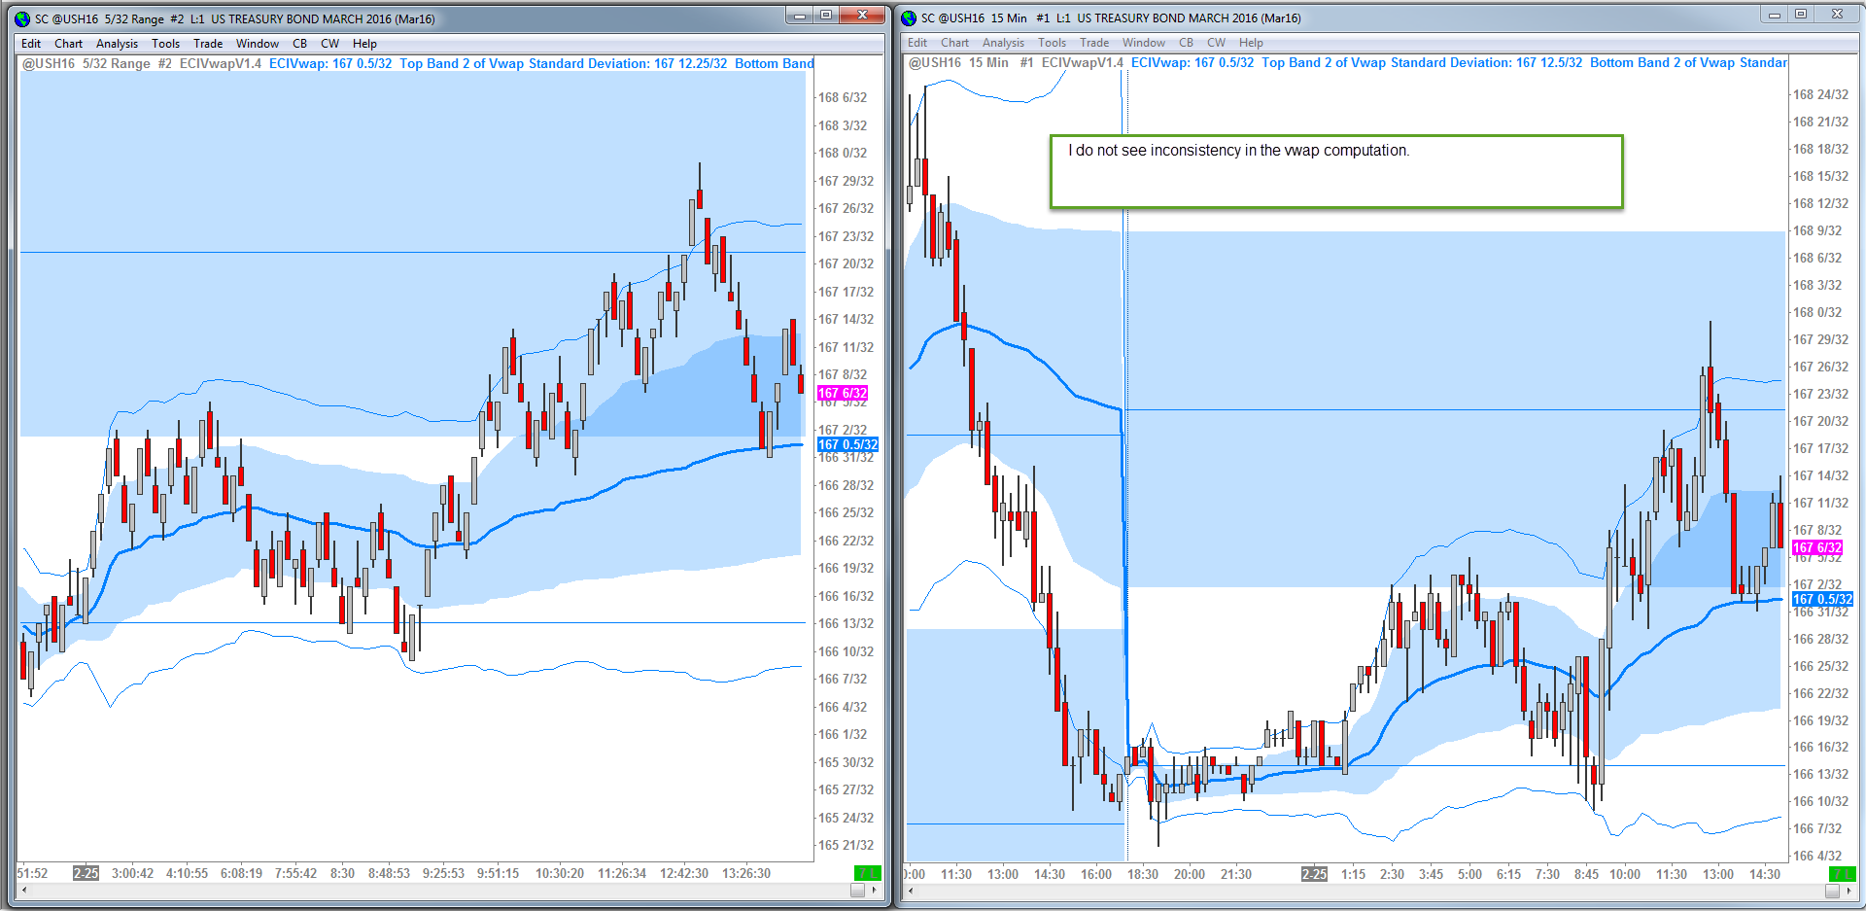Click the green 7 L indicator in the left chart
Screen dimensions: 1866x911
[867, 873]
